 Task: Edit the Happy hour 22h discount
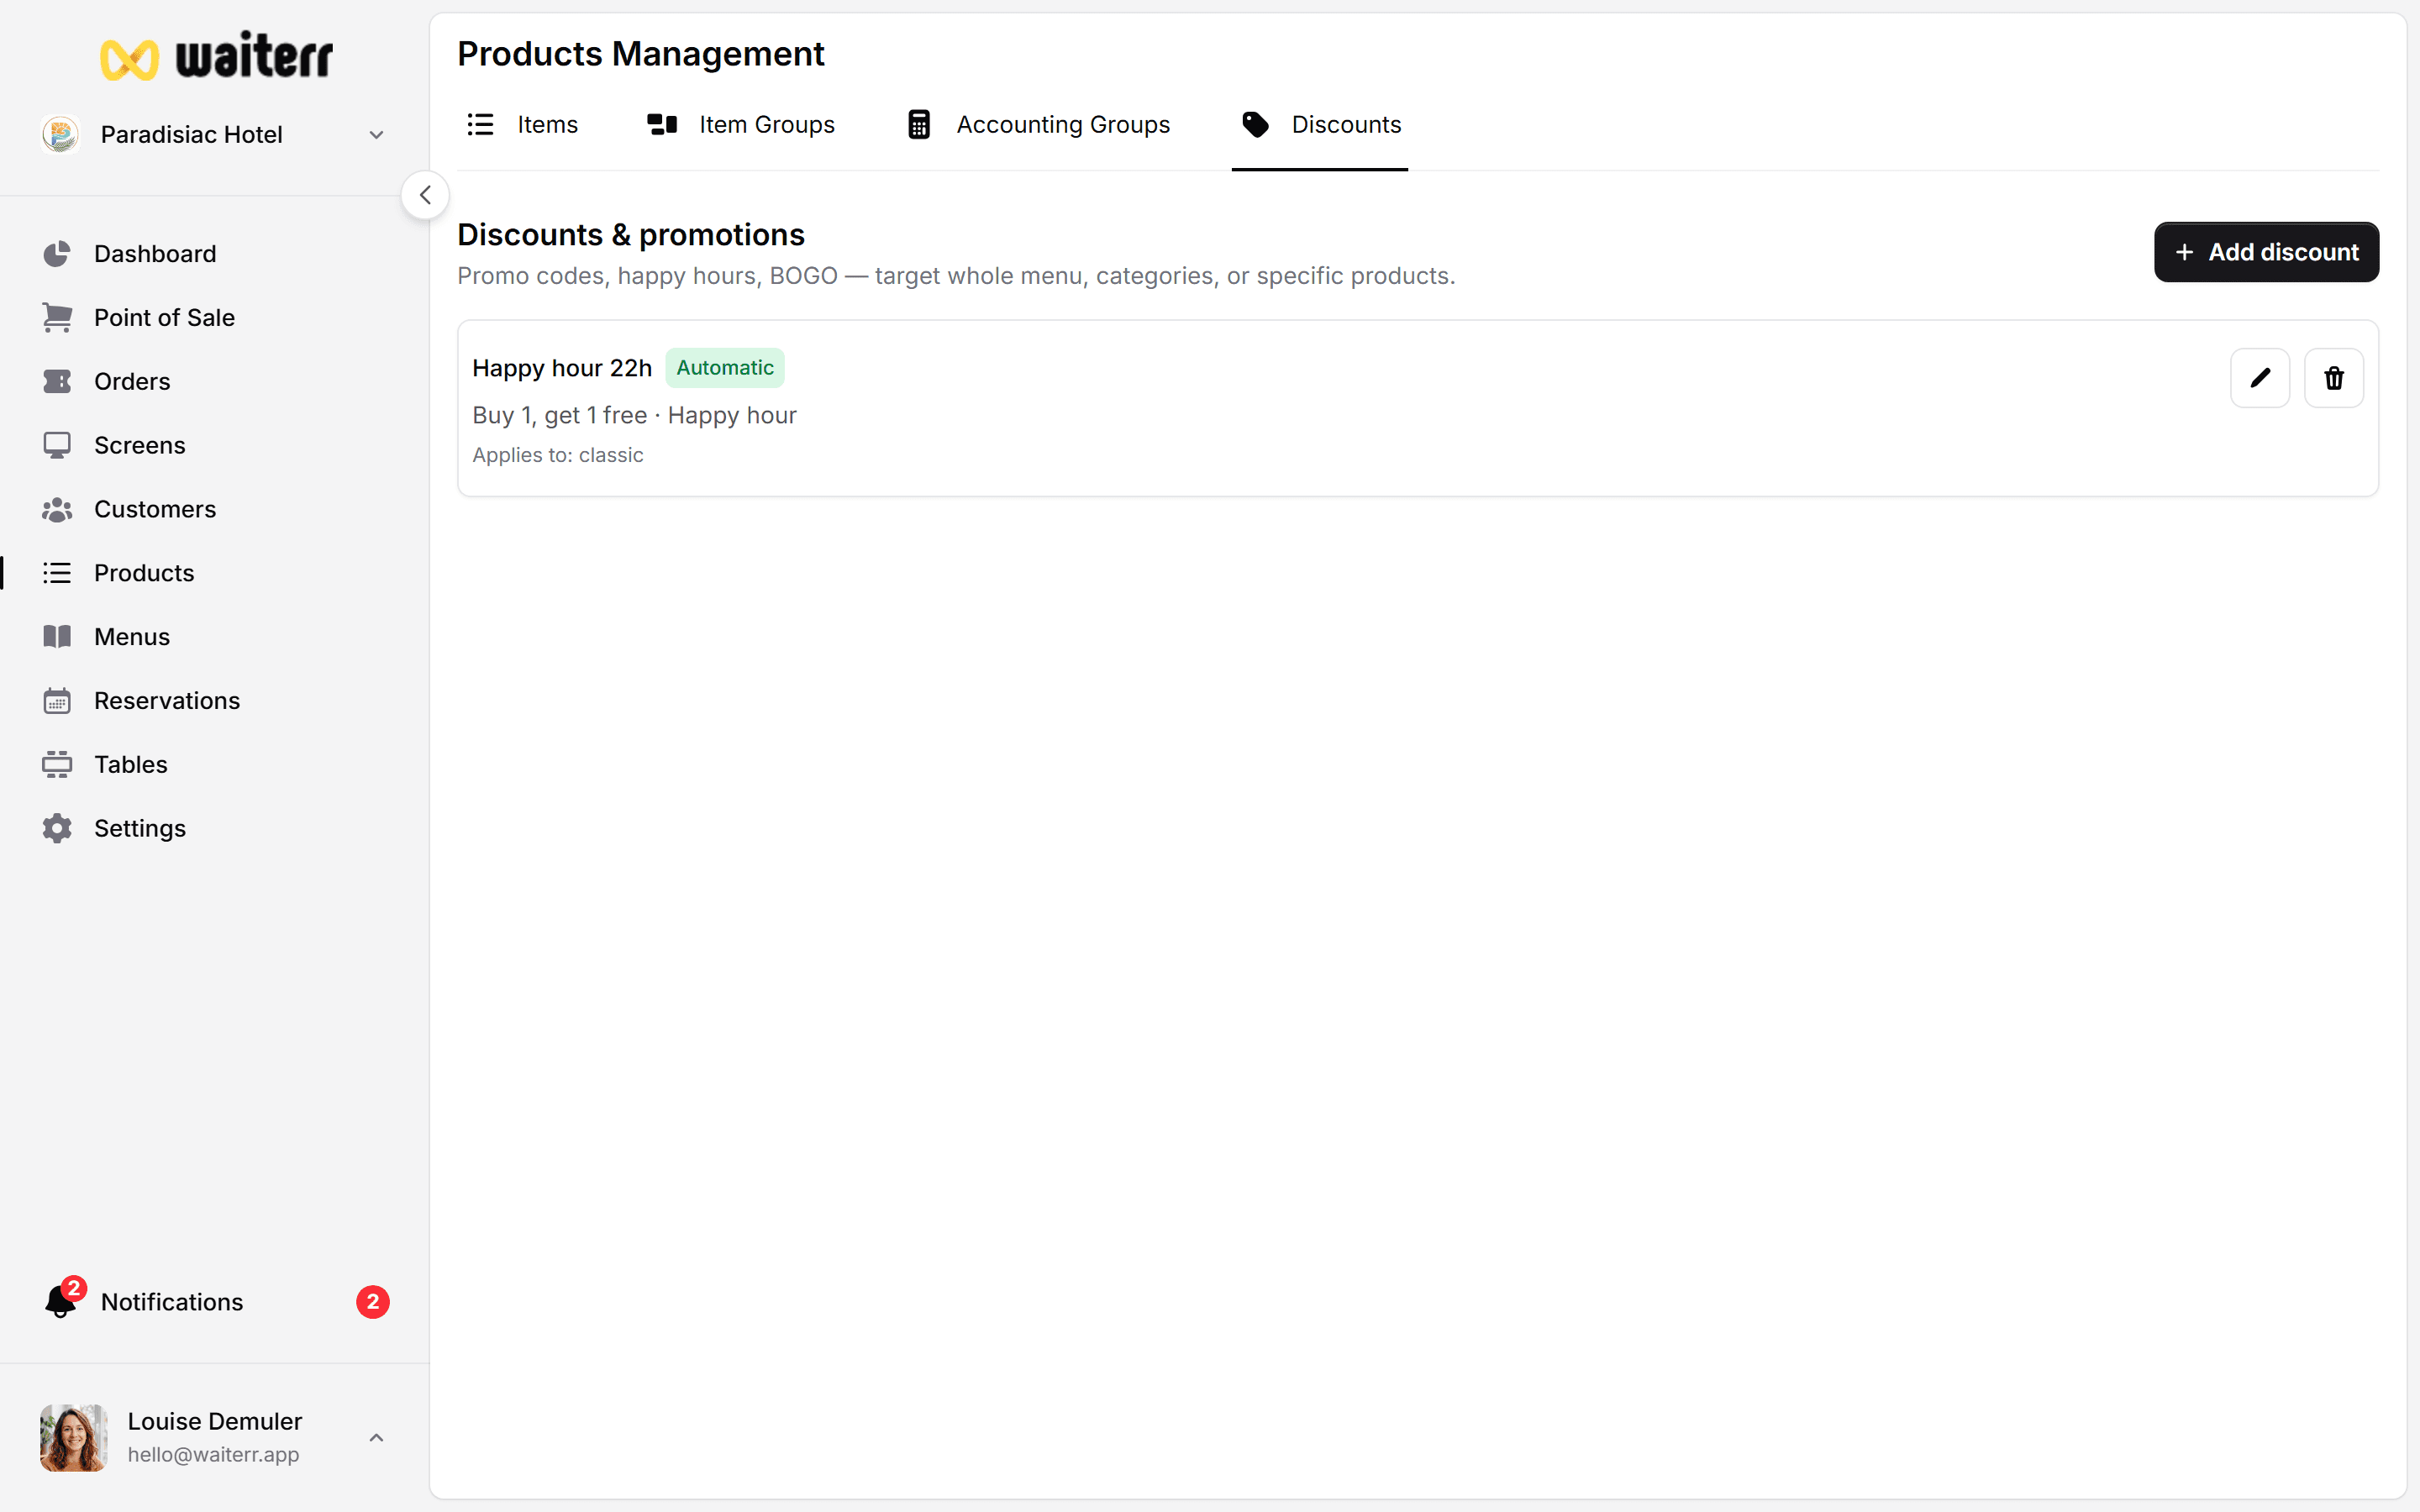(x=2260, y=378)
